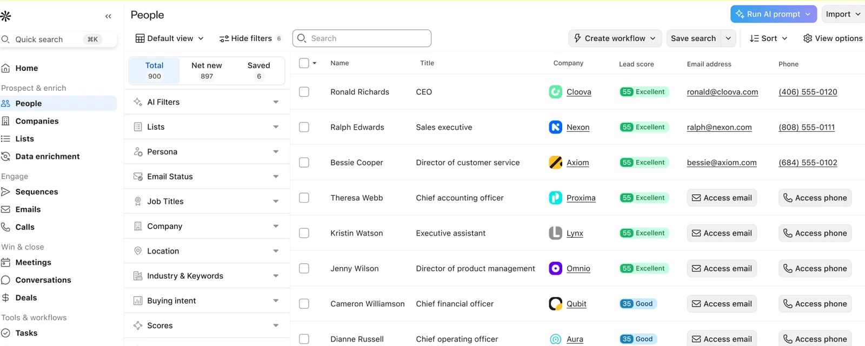Click the Companies building icon in sidebar
865x346 pixels.
click(x=5, y=121)
